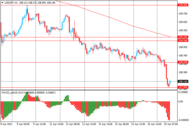
Task: Select the MACD_color(5,34,5) indicator label
Action: (x=13, y=93)
